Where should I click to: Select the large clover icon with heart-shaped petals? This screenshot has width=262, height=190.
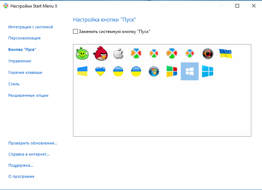click(x=136, y=53)
